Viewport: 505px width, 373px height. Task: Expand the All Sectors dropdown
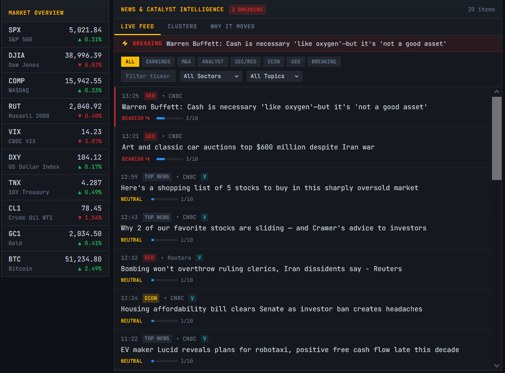[x=211, y=76]
